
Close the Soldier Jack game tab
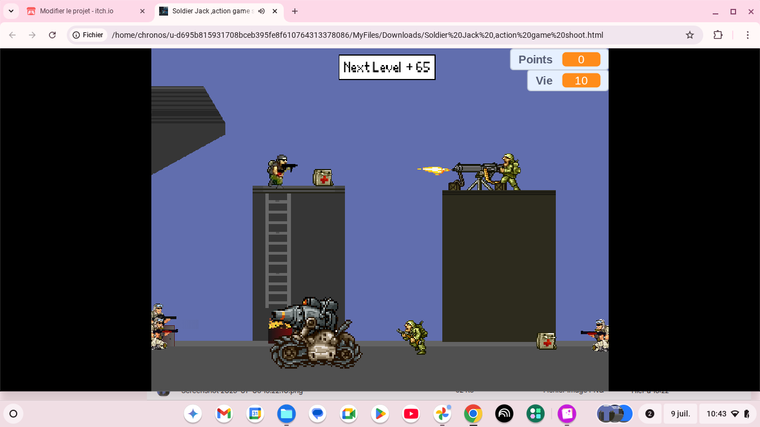click(275, 11)
